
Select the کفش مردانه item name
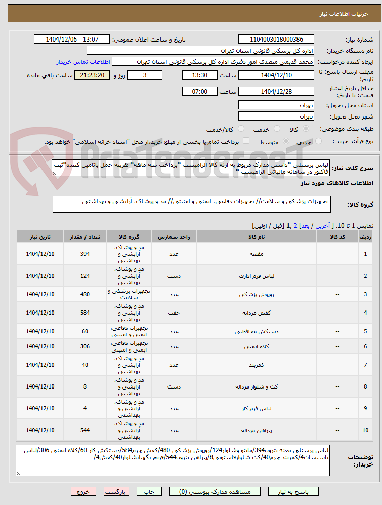257,313
